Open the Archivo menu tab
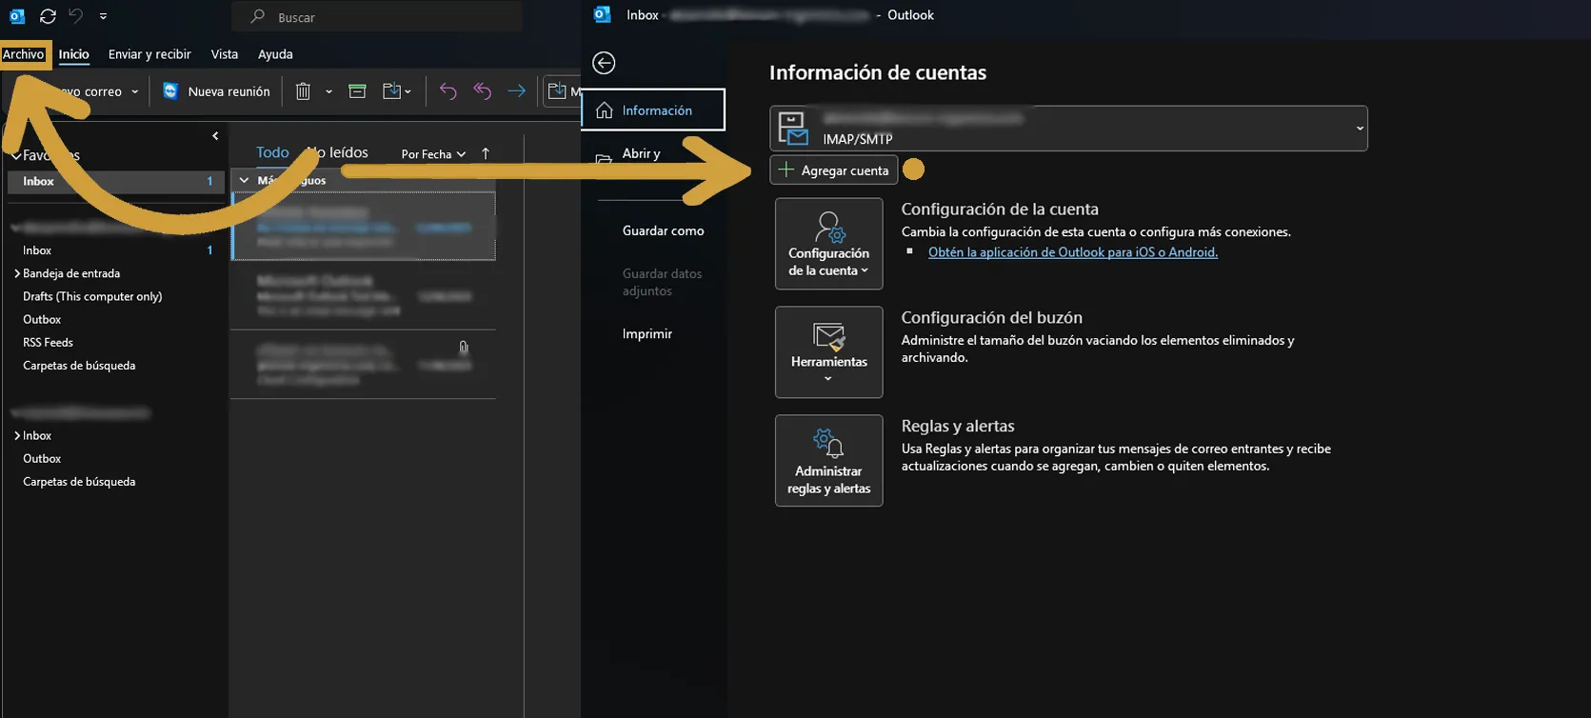The height and width of the screenshot is (718, 1591). pyautogui.click(x=23, y=54)
